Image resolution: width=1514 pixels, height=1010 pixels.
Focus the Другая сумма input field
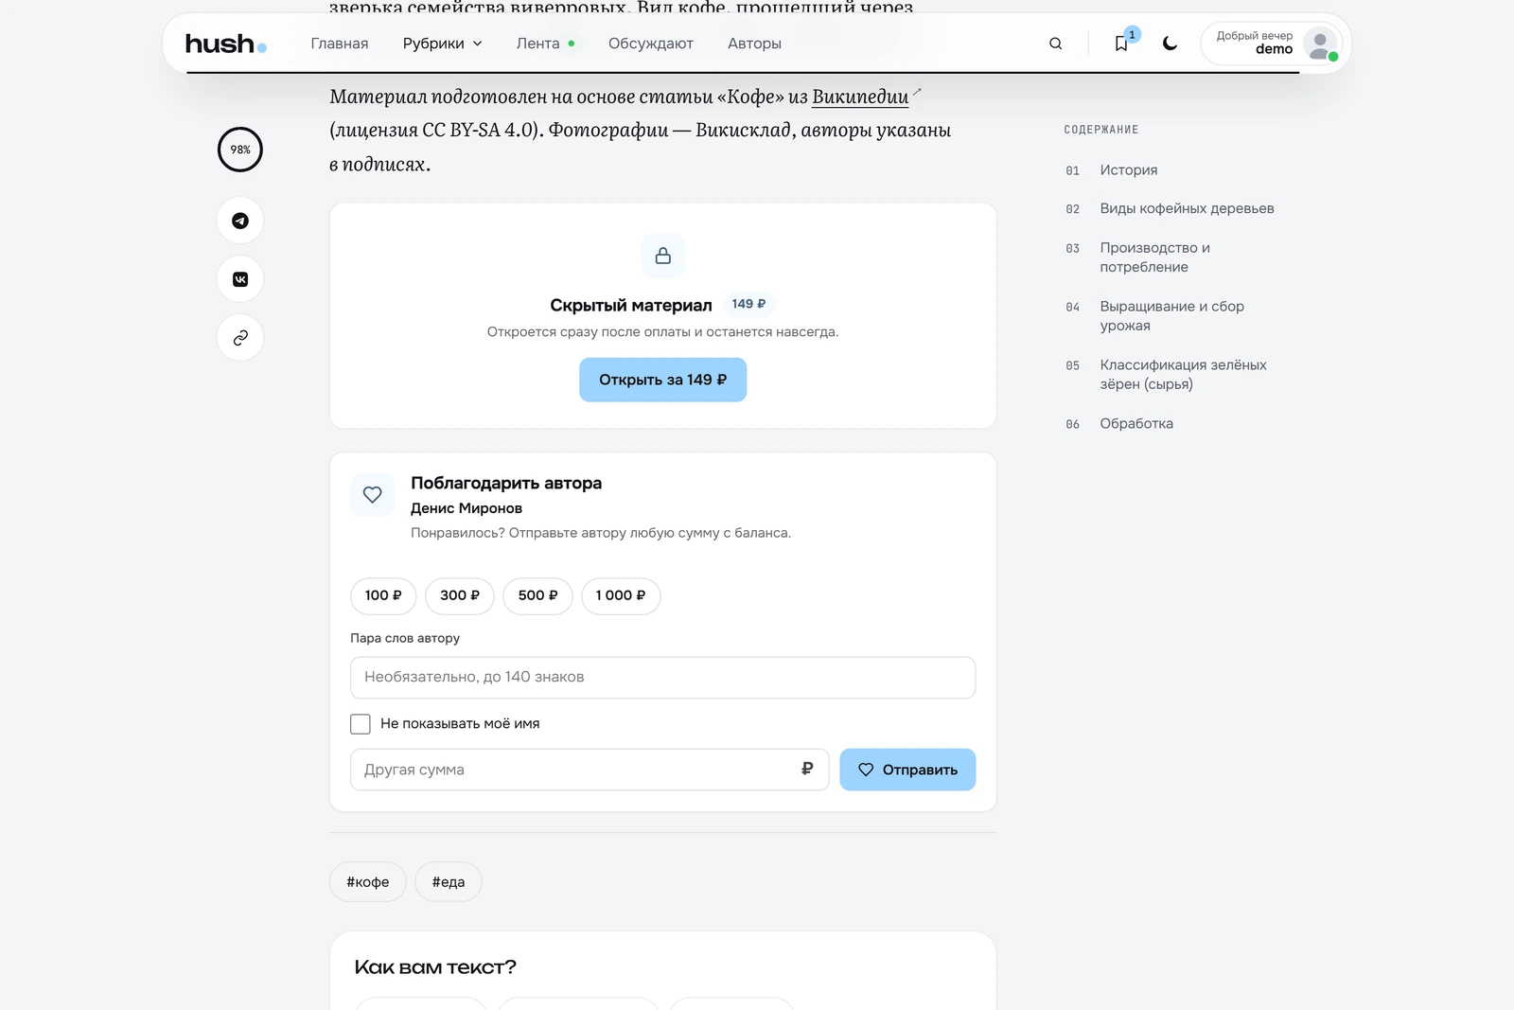click(x=590, y=770)
